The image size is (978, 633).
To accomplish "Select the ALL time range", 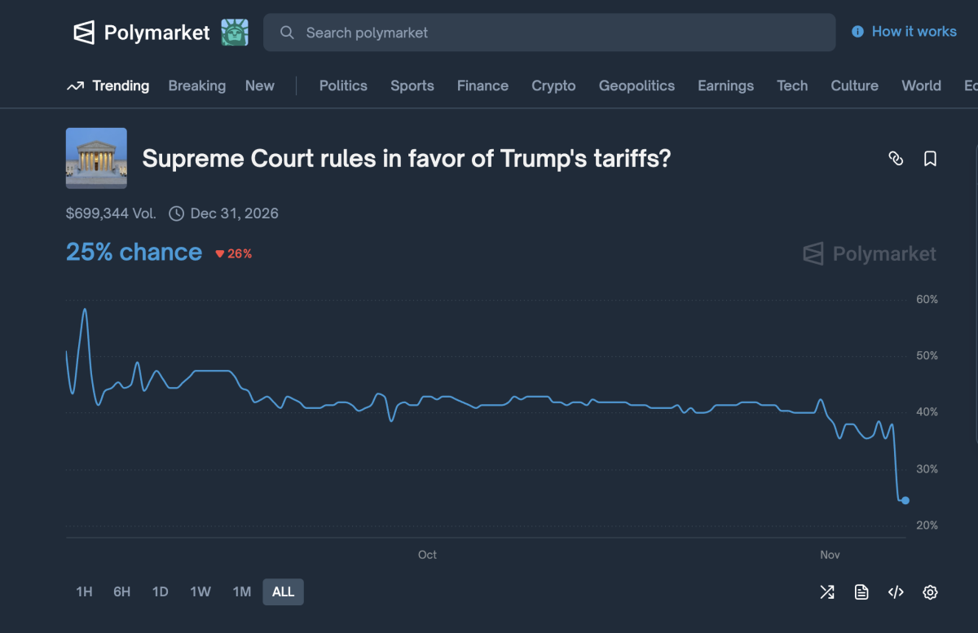I will tap(283, 592).
